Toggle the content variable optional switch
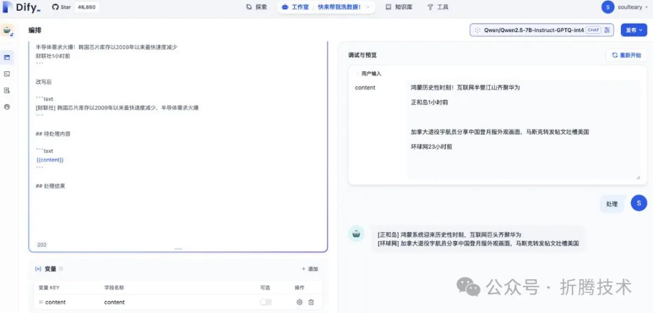 (x=265, y=302)
